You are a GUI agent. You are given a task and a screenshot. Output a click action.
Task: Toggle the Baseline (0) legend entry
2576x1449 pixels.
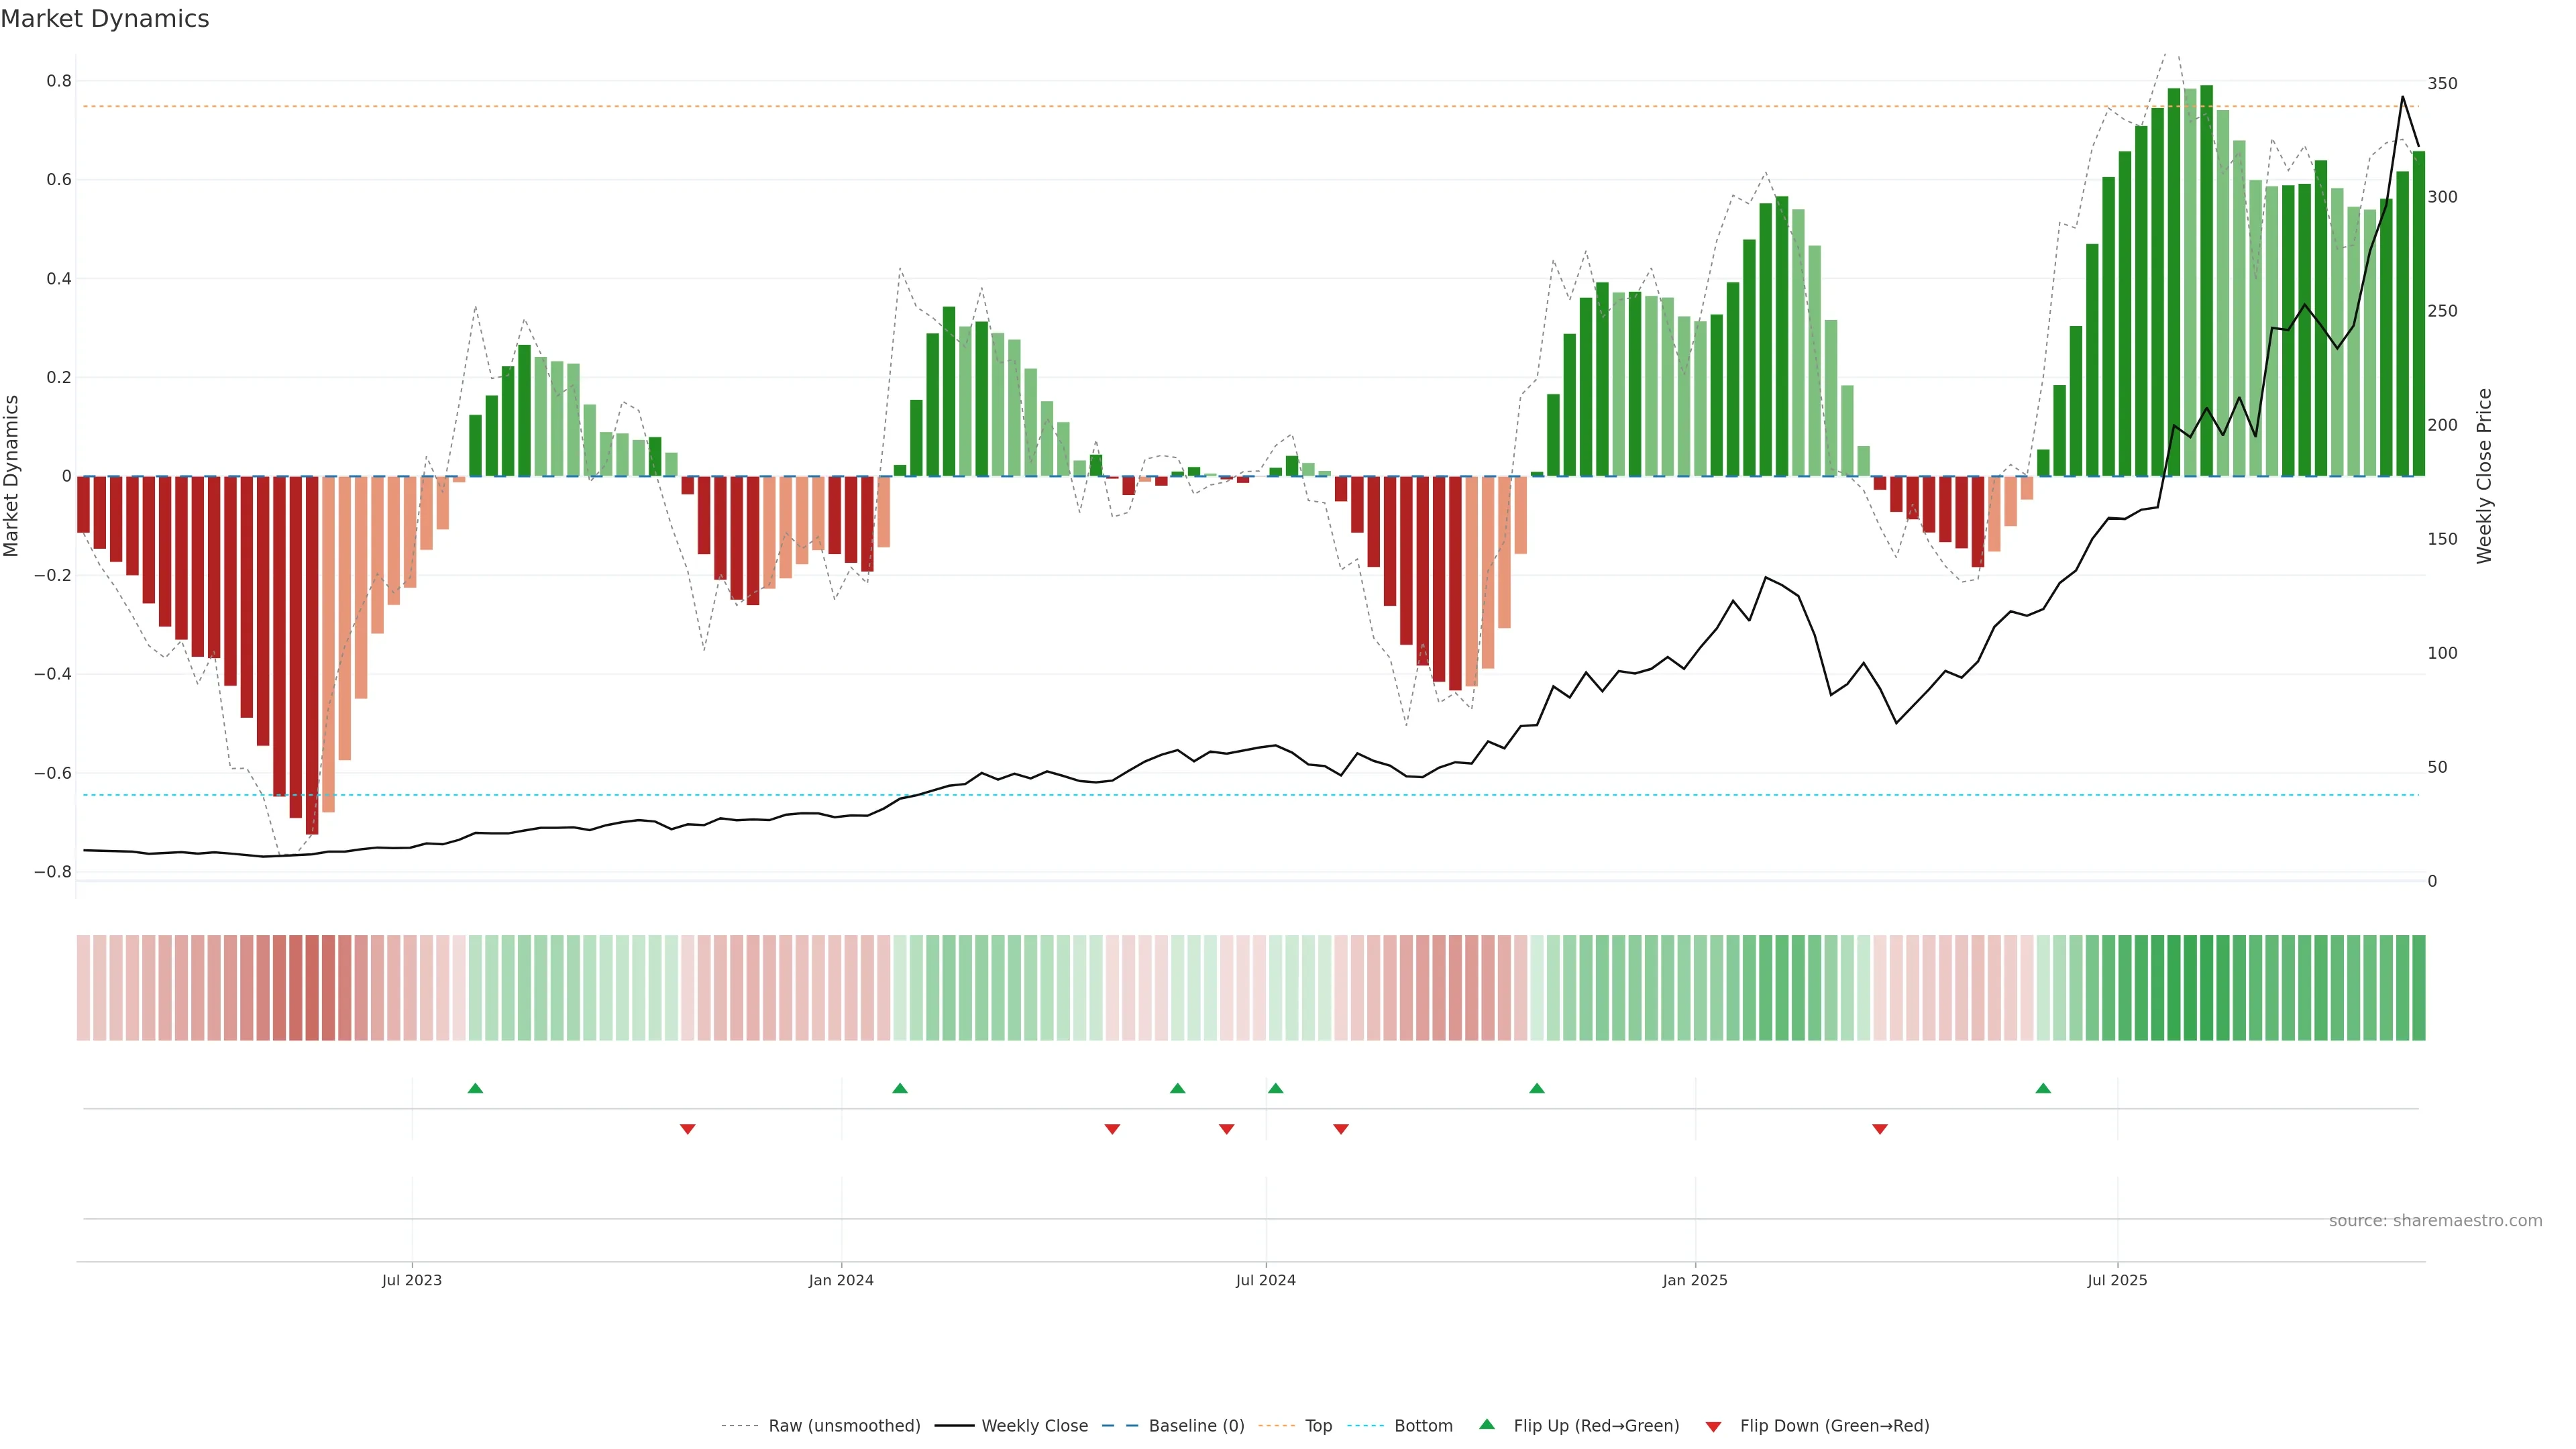coord(1196,1425)
